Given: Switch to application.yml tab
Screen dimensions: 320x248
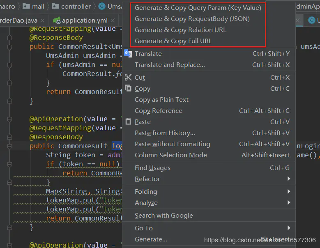Looking at the screenshot, I should (x=85, y=21).
